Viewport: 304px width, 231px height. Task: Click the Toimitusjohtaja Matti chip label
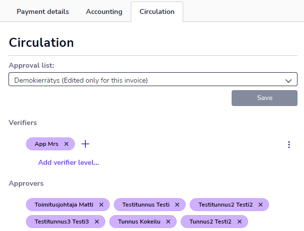64,205
